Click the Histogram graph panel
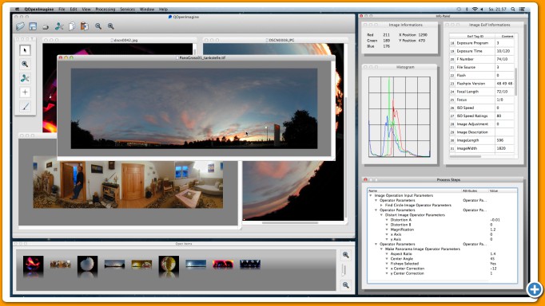 400,117
